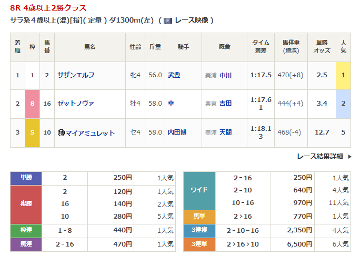The height and width of the screenshot is (256, 361).
Task: Click the video camera icon beside レース映像
Action: (168, 21)
